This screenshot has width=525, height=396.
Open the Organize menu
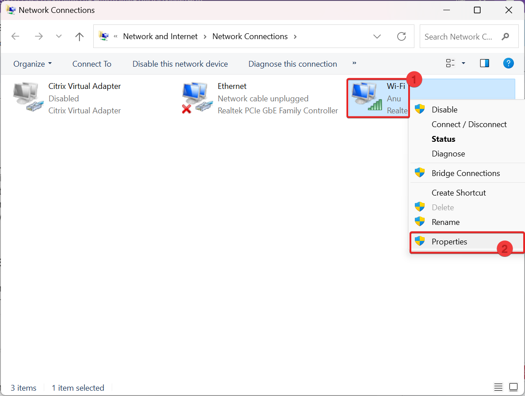click(x=32, y=64)
